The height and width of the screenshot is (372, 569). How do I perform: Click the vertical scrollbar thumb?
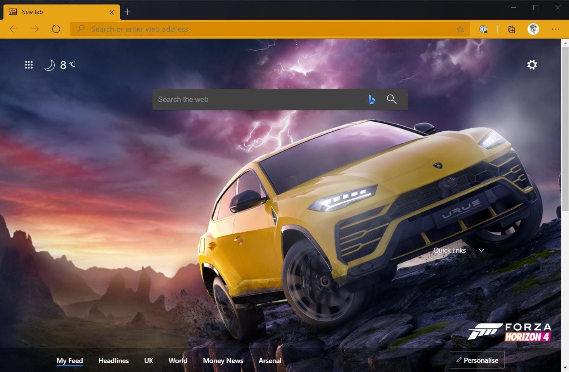[565, 129]
